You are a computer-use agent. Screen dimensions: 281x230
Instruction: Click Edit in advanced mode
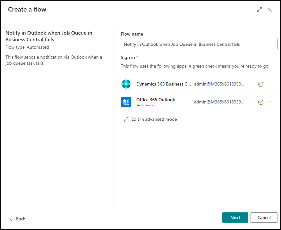(x=154, y=119)
